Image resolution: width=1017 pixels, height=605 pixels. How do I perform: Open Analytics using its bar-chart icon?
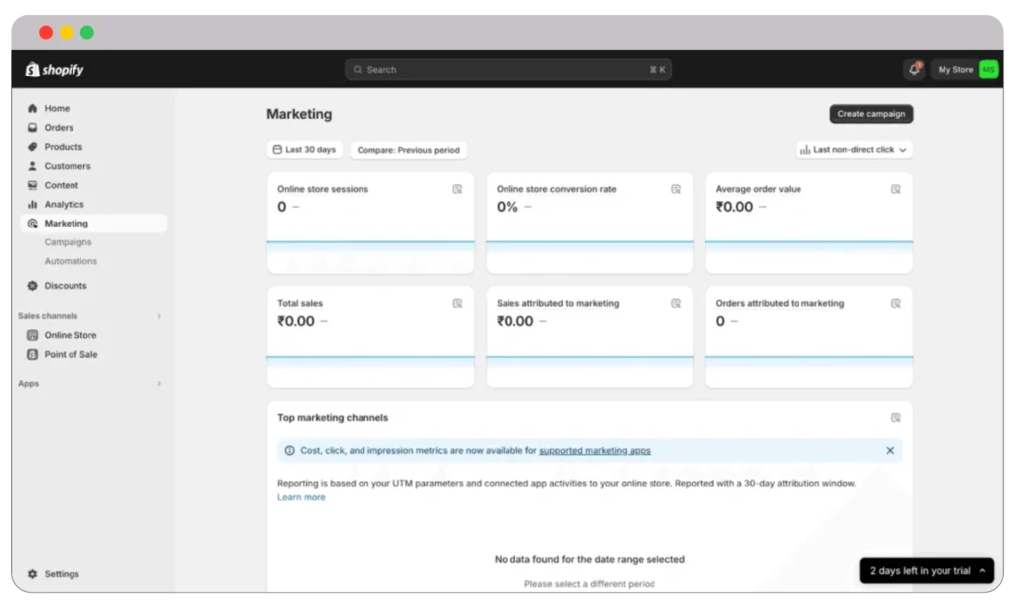[x=32, y=204]
